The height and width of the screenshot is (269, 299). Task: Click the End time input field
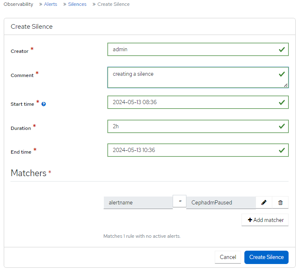pos(192,150)
